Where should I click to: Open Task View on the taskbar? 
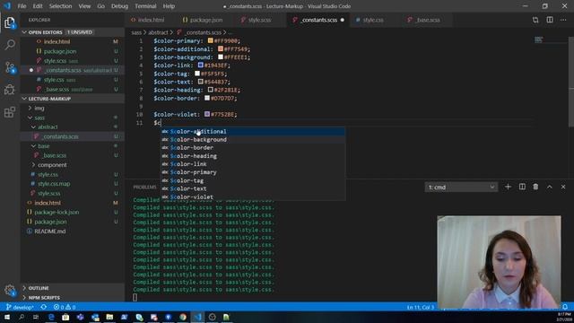click(36, 317)
